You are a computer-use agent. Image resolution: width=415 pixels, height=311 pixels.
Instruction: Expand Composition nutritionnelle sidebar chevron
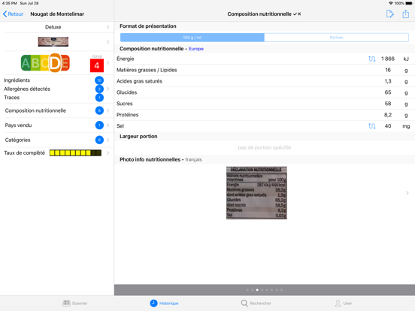click(108, 110)
